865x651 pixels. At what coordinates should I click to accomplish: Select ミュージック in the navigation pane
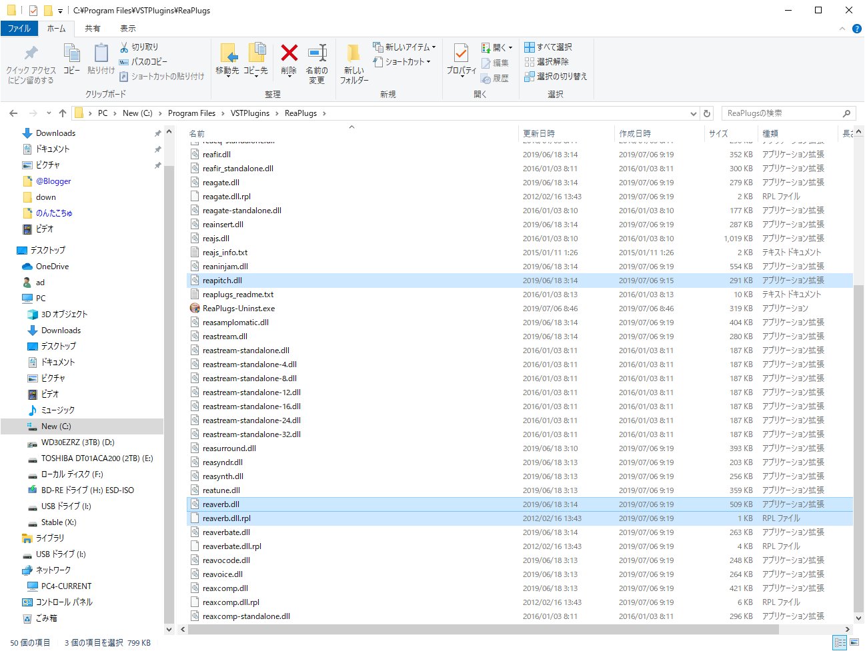(x=57, y=410)
